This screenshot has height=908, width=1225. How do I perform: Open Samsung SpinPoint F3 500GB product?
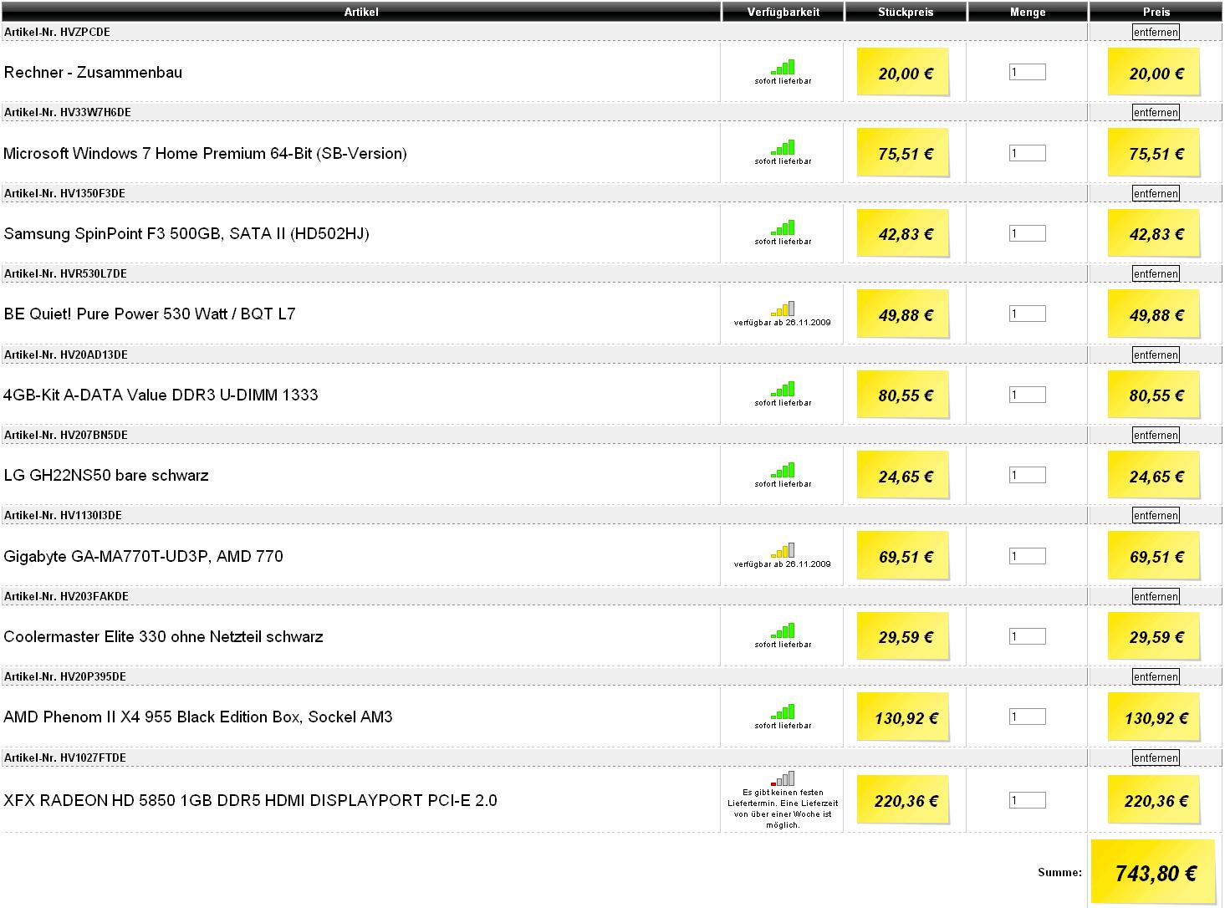186,234
